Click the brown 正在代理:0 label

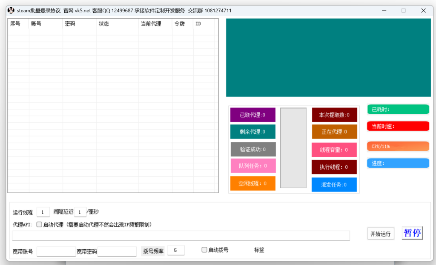pyautogui.click(x=335, y=132)
